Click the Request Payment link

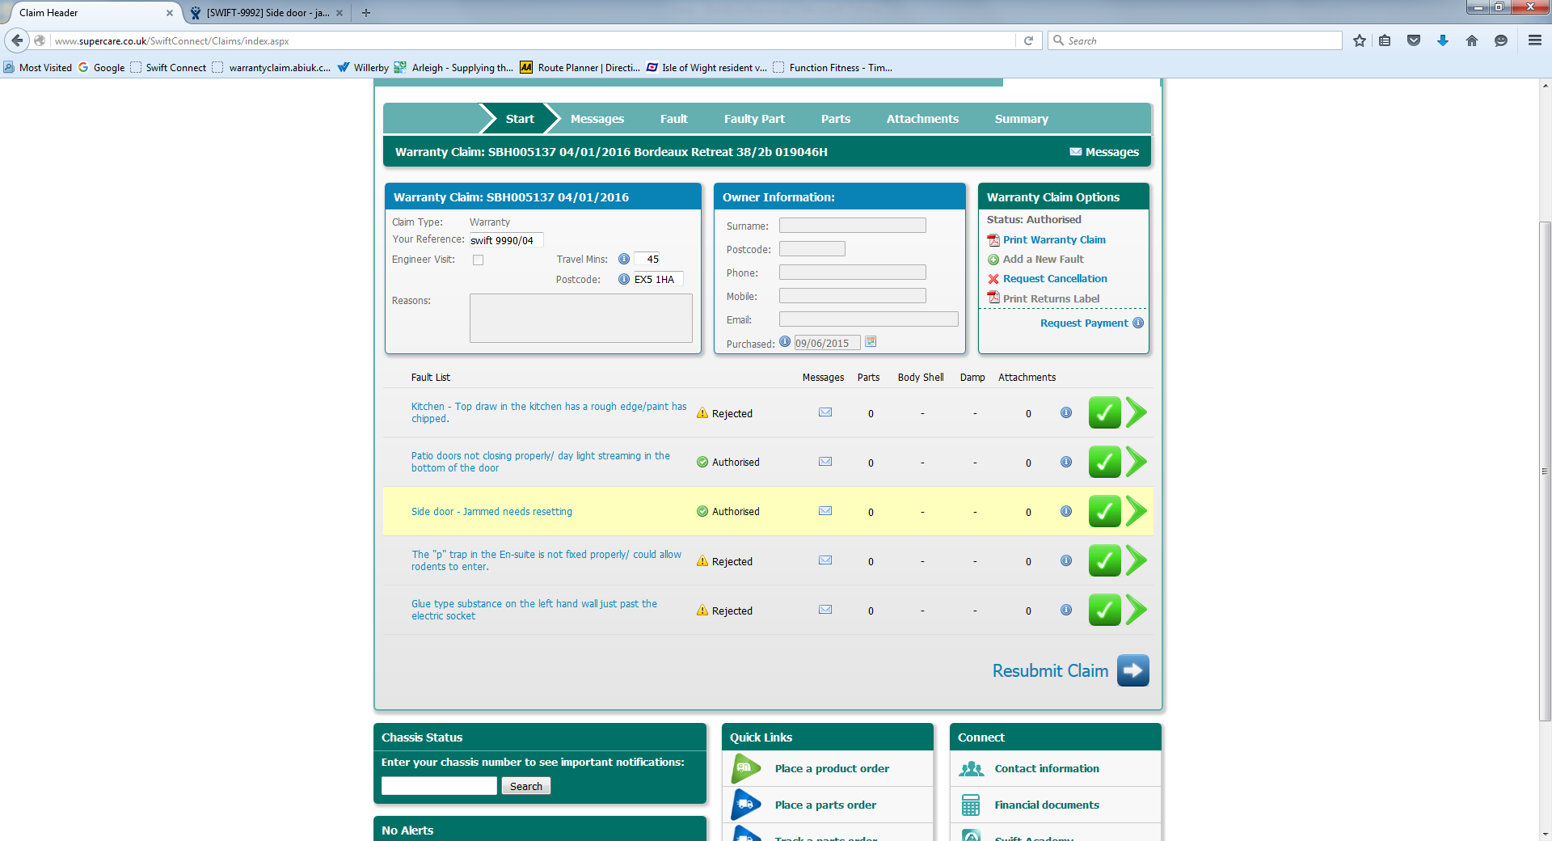point(1084,323)
